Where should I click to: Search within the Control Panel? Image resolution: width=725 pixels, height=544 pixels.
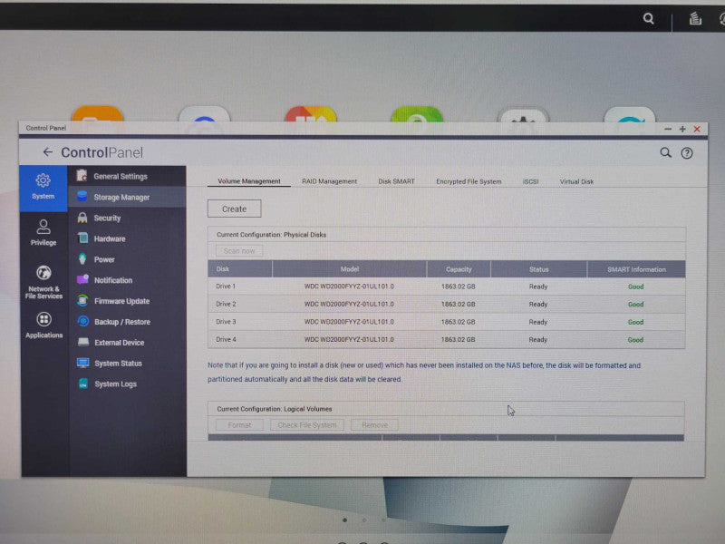point(665,152)
